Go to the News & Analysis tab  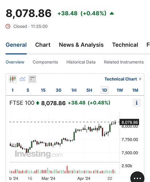click(81, 45)
